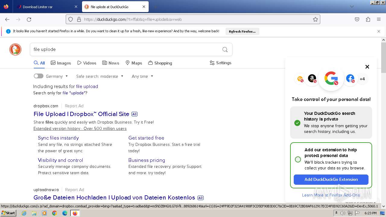Open Große Dateien Hochladen result link
Screen dimensions: 386x217
point(114,197)
